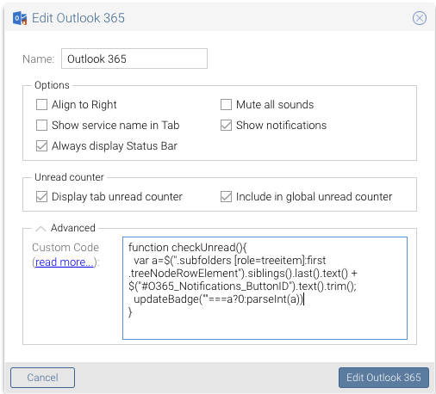The height and width of the screenshot is (394, 436).
Task: Toggle Mute all sounds checkbox
Action: pyautogui.click(x=226, y=105)
